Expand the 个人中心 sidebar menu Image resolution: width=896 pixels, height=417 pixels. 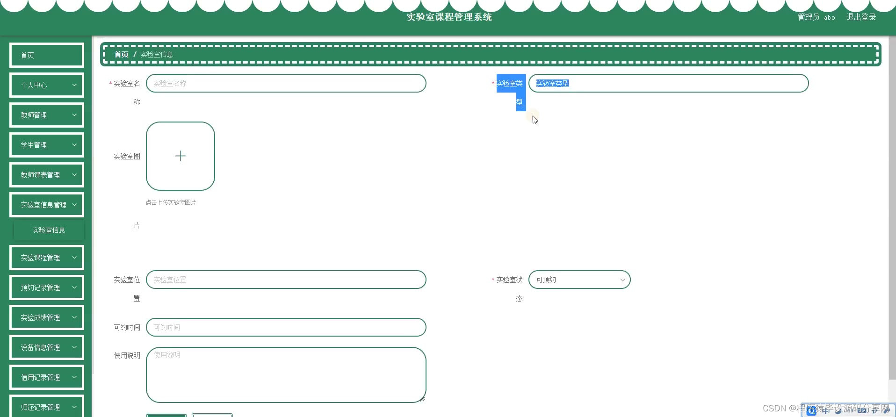coord(47,85)
